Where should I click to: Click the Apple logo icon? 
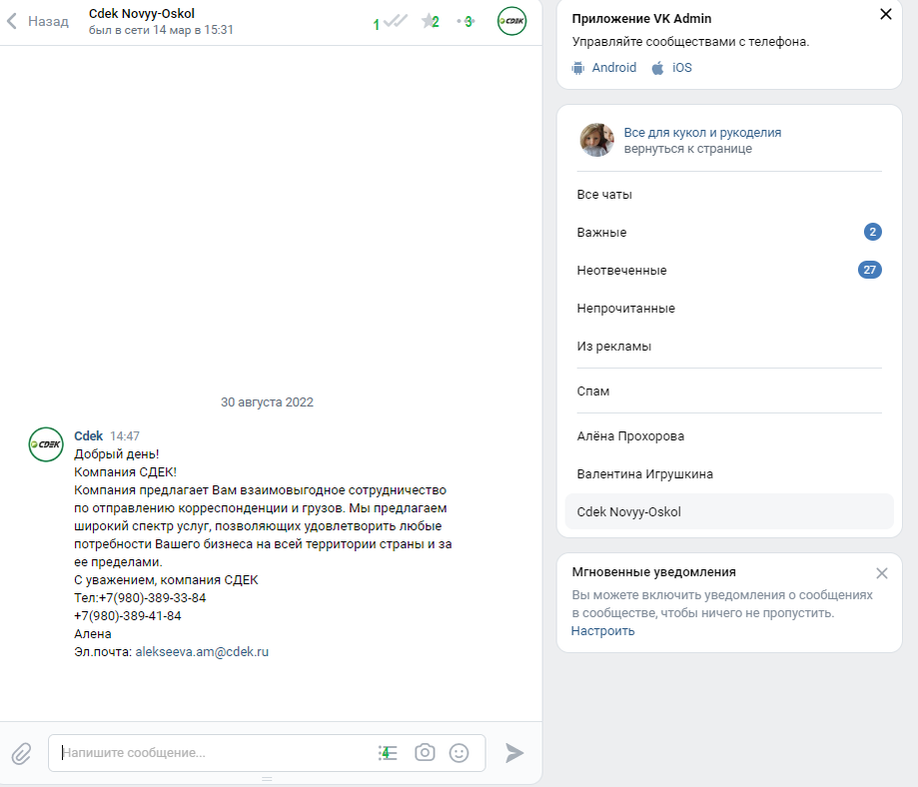pyautogui.click(x=658, y=68)
